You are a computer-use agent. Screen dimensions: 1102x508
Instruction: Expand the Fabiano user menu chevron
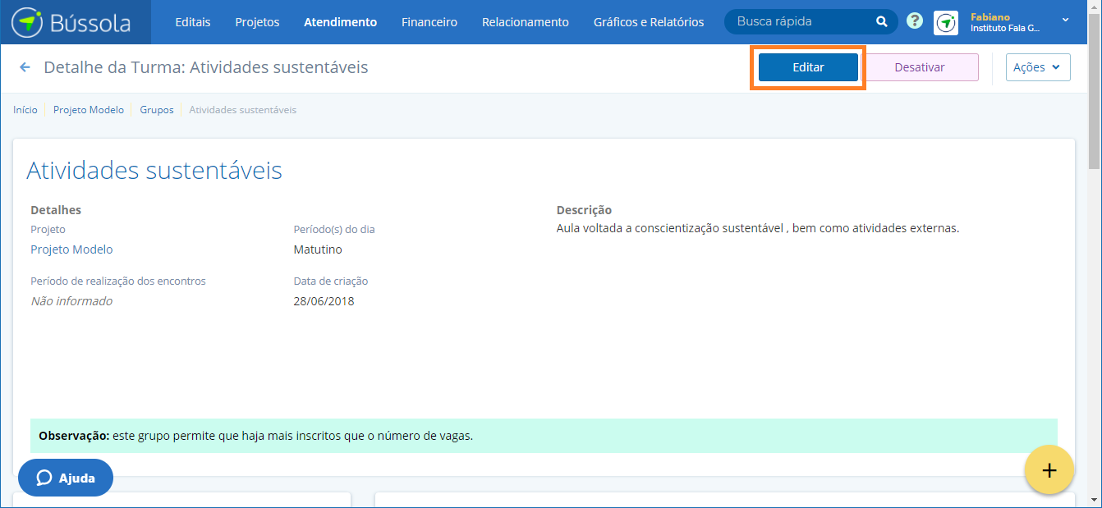[x=1065, y=20]
